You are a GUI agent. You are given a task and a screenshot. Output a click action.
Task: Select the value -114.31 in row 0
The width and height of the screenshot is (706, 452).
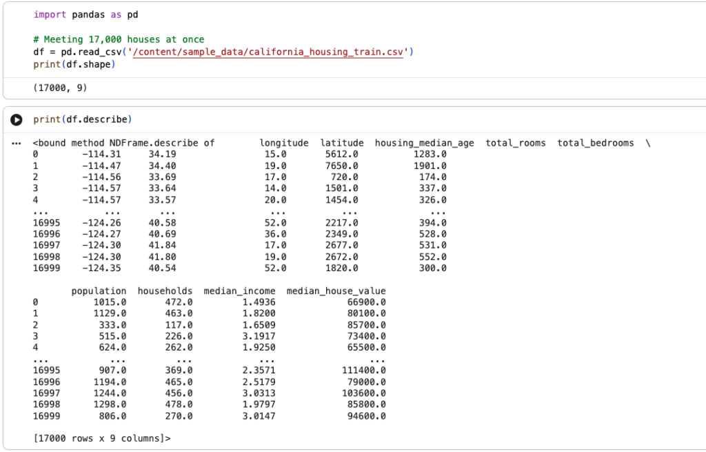[x=101, y=154]
